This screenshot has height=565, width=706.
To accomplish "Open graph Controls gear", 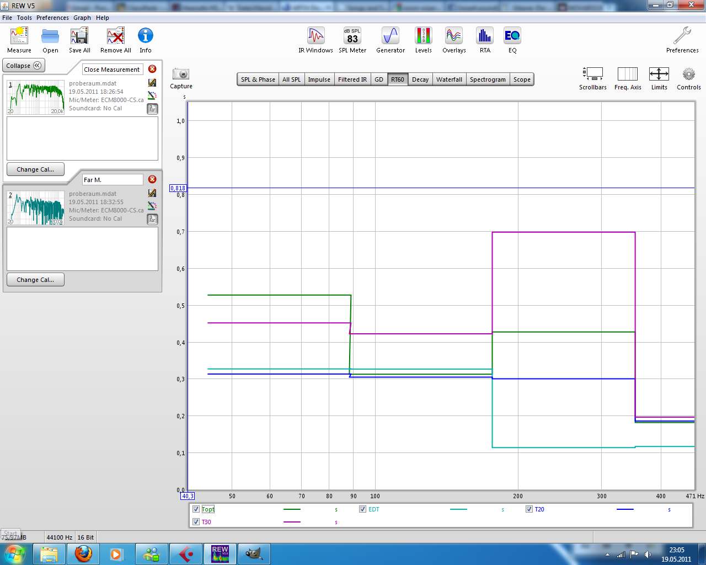I will (688, 74).
